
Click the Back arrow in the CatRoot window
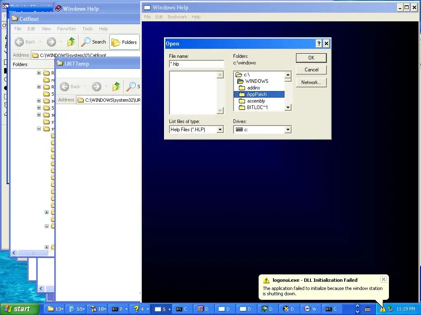pos(19,42)
